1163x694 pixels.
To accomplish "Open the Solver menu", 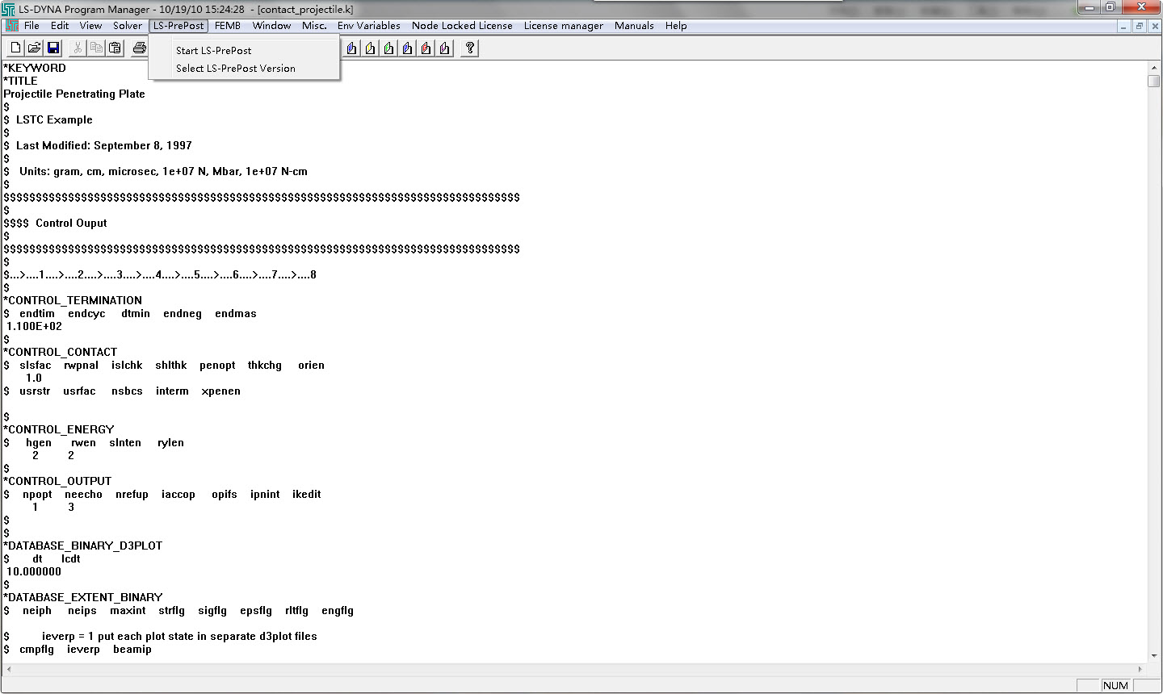I will [127, 26].
